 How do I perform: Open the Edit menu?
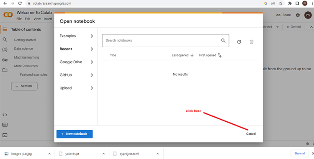click(x=28, y=19)
